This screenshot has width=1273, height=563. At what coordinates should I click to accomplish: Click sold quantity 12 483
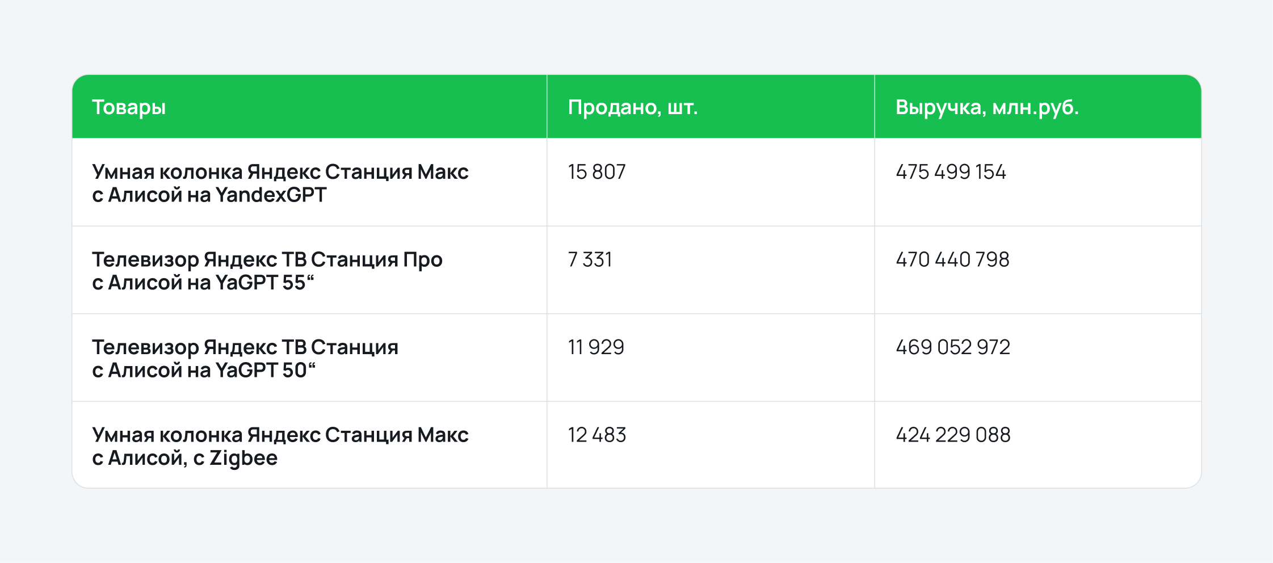pos(597,435)
